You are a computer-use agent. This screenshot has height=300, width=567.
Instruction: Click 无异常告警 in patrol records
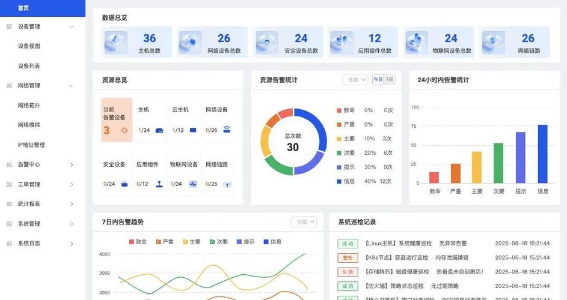(x=453, y=244)
